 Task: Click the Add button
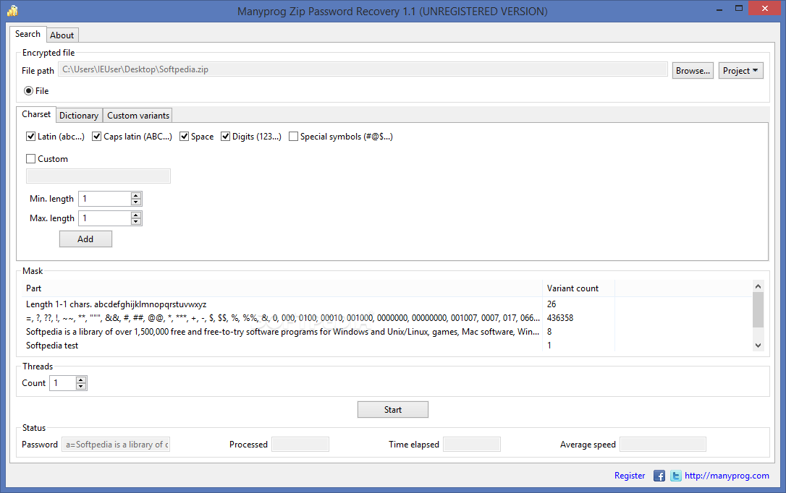pyautogui.click(x=85, y=239)
